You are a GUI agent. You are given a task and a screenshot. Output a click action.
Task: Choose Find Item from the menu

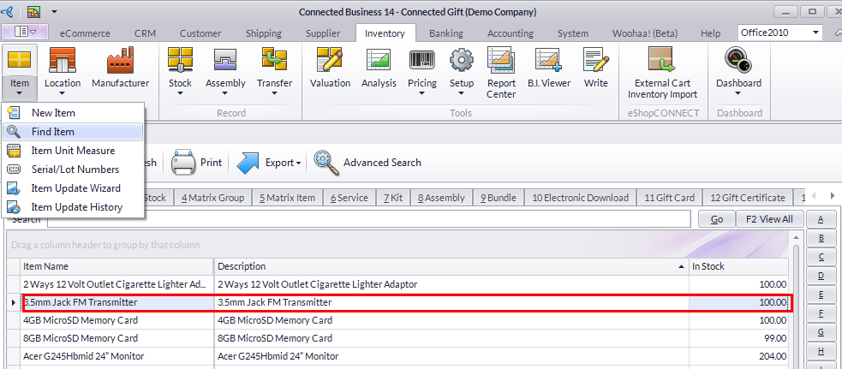73,132
